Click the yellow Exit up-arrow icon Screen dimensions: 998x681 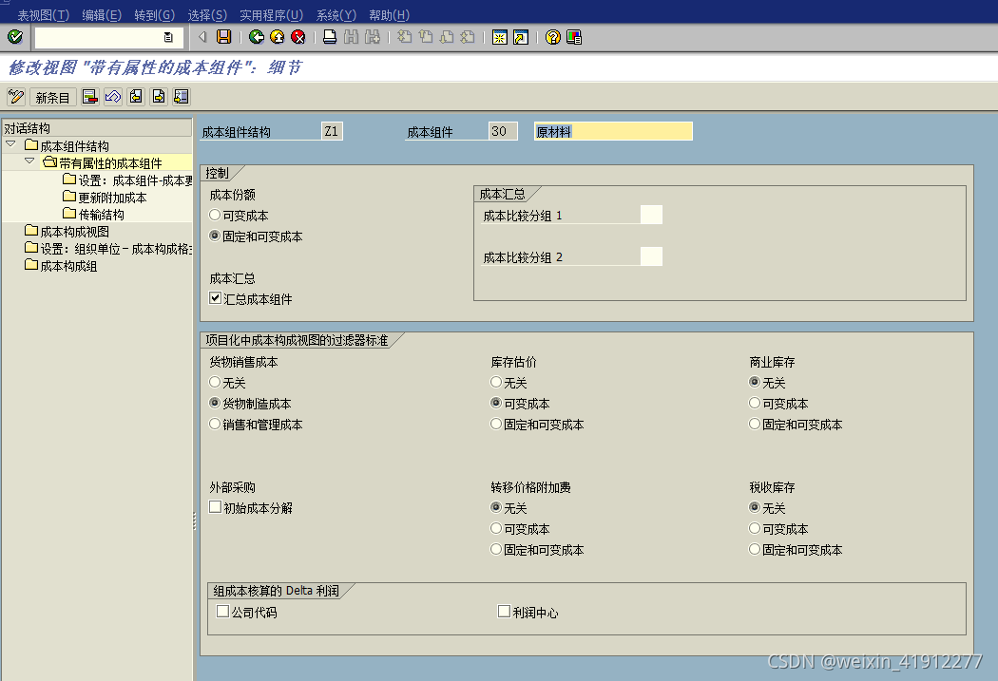pos(278,37)
